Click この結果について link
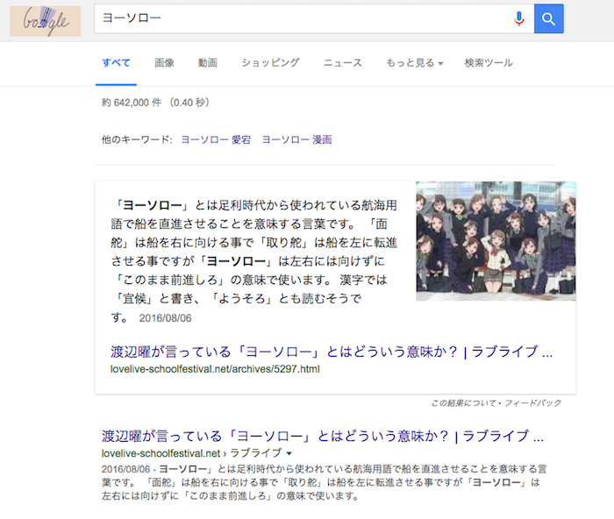The image size is (614, 519). 463,402
